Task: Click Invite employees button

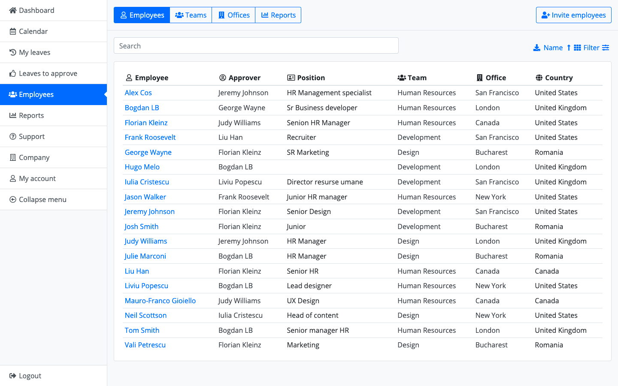Action: pos(573,15)
